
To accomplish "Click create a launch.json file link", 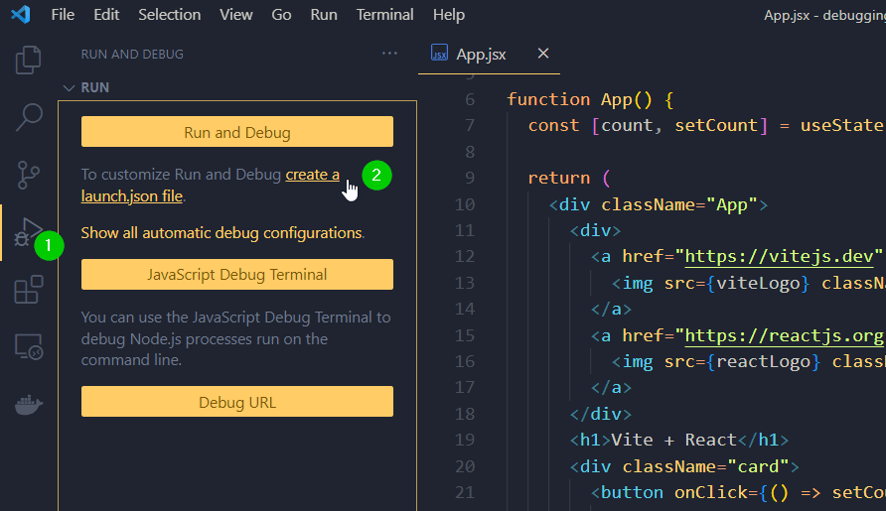I will tap(312, 175).
